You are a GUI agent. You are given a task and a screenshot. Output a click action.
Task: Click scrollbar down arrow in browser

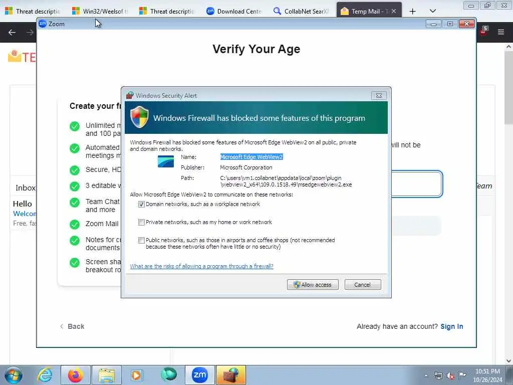pyautogui.click(x=509, y=360)
